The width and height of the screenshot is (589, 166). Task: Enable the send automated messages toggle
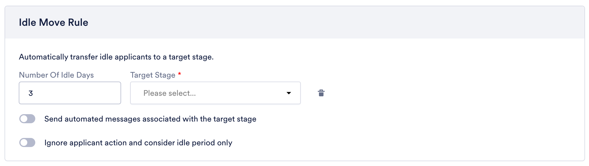point(27,119)
